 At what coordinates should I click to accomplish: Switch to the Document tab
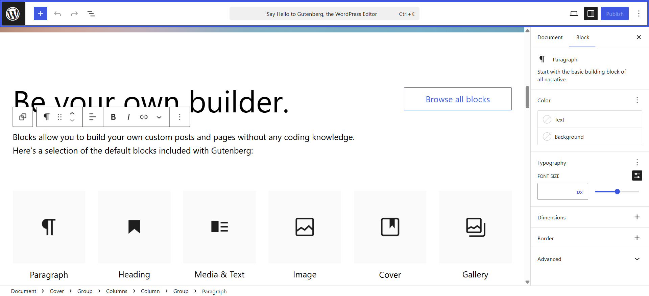point(550,37)
